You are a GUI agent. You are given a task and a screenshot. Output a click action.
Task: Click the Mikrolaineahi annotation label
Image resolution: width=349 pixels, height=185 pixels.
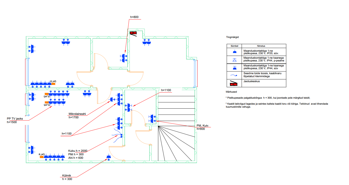[x=77, y=114]
